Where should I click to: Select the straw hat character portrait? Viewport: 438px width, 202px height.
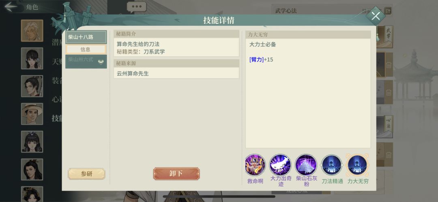32,114
